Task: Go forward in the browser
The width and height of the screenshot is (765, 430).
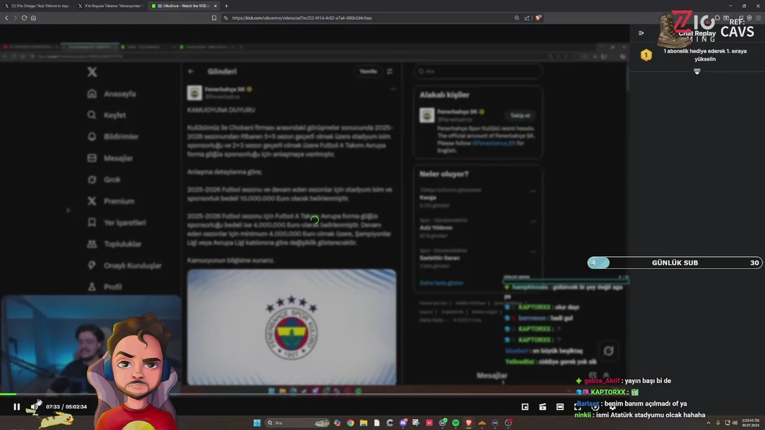Action: (15, 18)
